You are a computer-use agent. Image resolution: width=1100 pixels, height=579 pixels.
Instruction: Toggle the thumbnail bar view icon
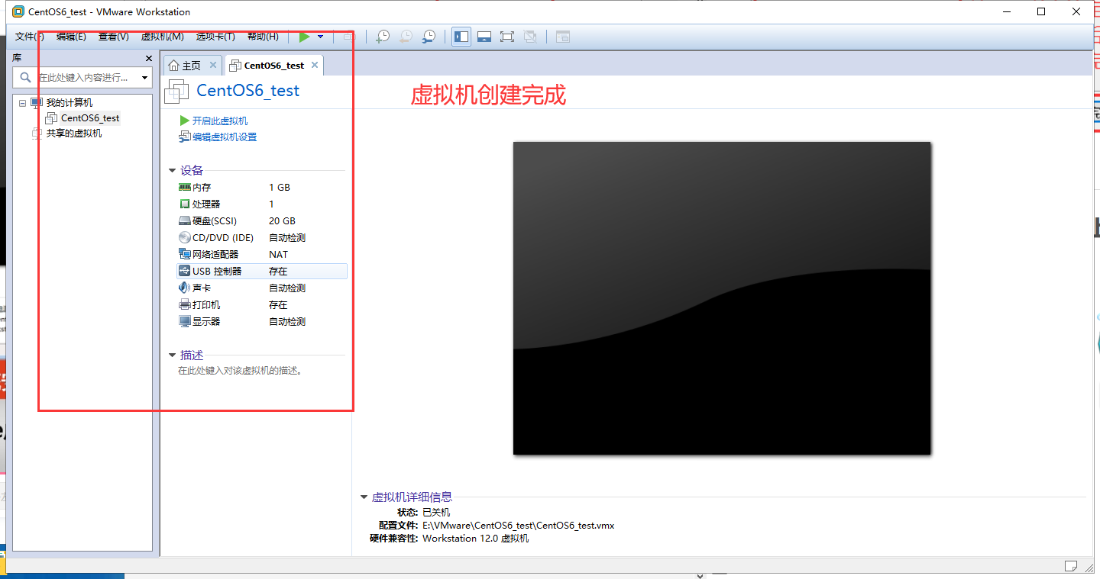coord(484,37)
